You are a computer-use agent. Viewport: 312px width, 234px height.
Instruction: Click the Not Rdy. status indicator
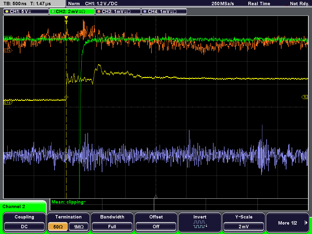coord(299,4)
